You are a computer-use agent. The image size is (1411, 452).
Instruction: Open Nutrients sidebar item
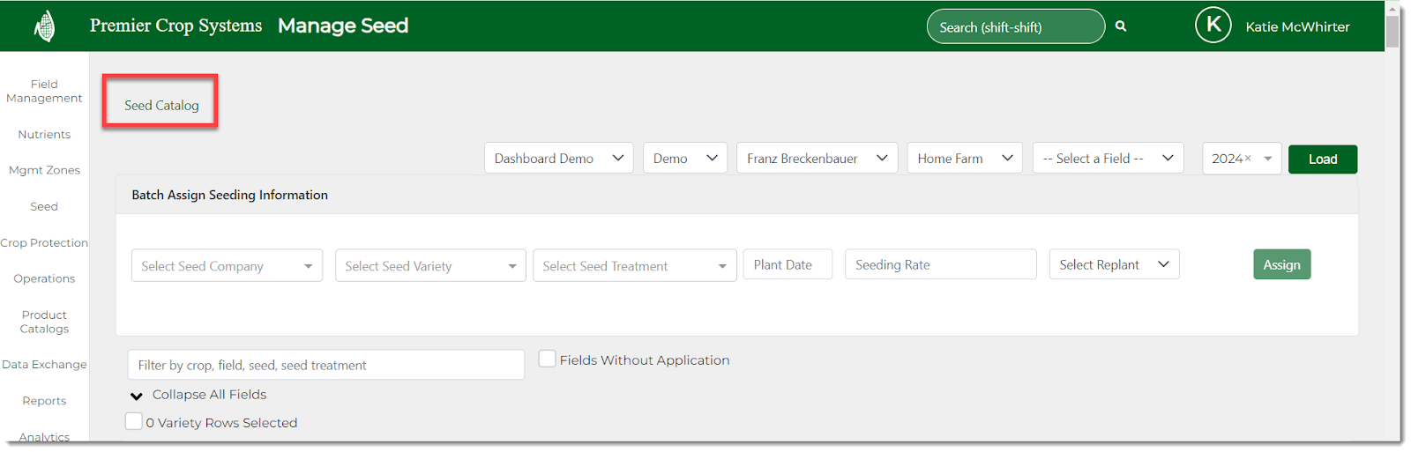(44, 134)
